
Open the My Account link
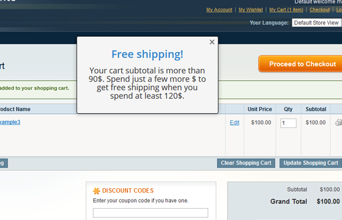tap(219, 10)
